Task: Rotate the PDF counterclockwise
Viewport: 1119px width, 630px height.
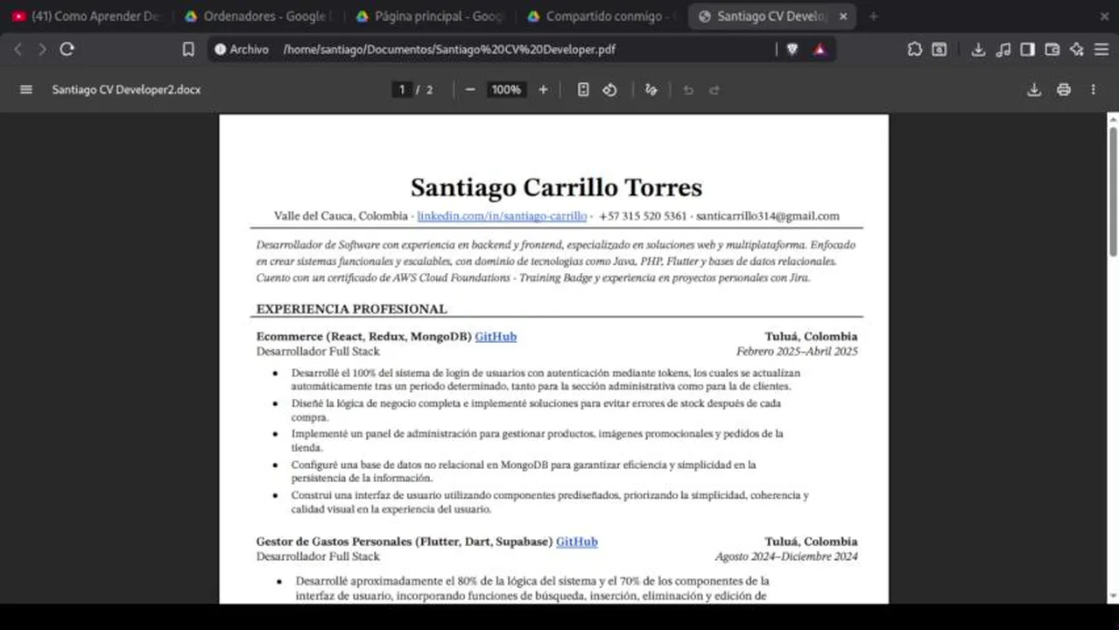Action: click(x=610, y=89)
